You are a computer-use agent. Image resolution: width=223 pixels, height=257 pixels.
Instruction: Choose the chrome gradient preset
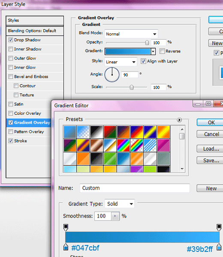110,145
